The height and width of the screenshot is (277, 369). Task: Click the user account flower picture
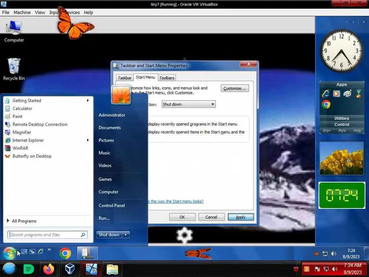121,94
